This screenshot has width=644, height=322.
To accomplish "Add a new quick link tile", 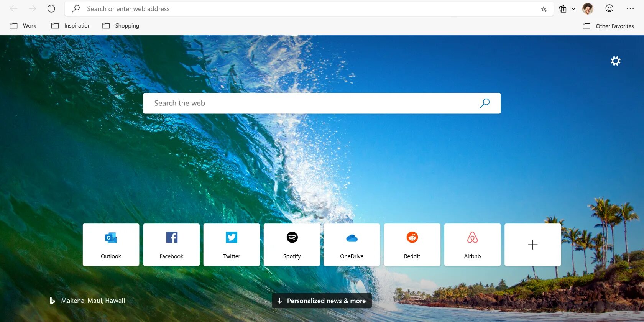I will (533, 245).
